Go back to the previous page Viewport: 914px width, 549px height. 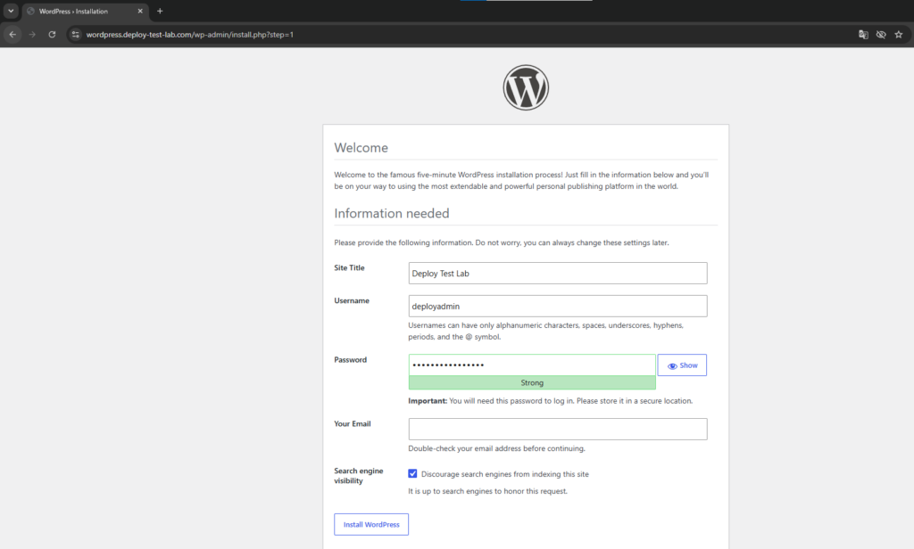[x=12, y=35]
